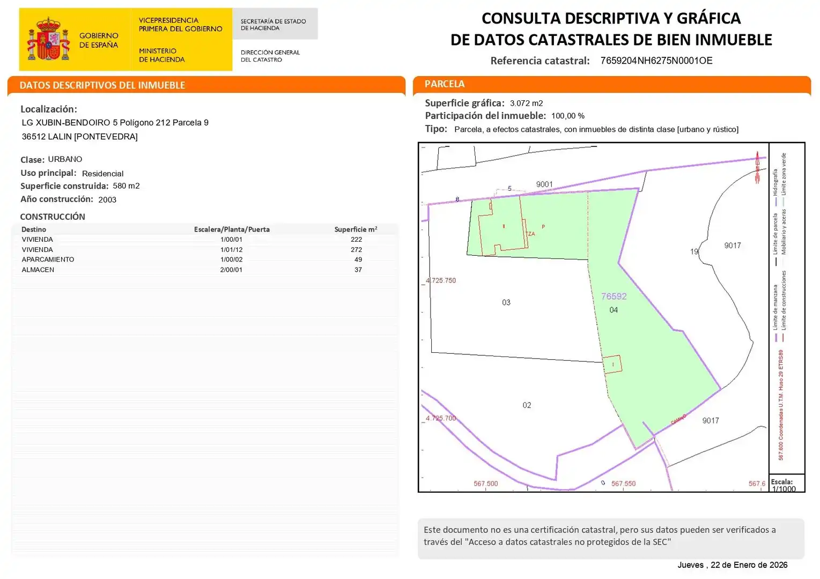The height and width of the screenshot is (579, 820).
Task: Select the surface value 272
Action: coord(357,250)
